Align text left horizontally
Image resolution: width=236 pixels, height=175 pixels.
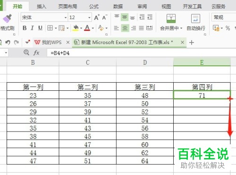point(117,28)
